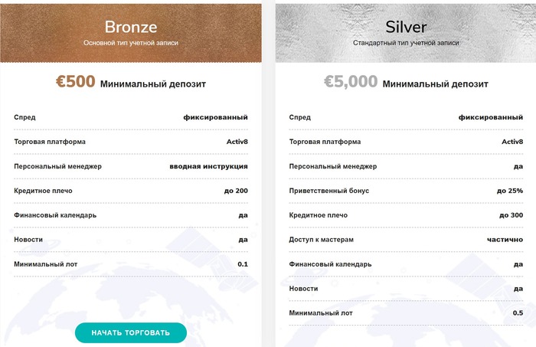
Task: Click Торговая платформа label in the Bronze card
Action: (50, 142)
